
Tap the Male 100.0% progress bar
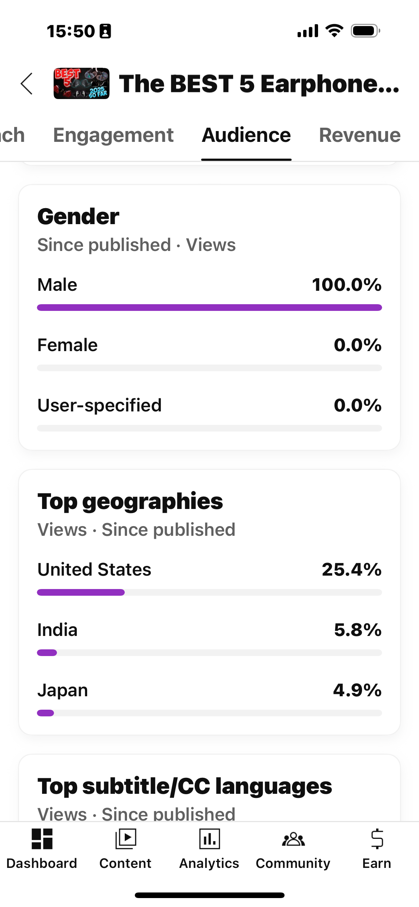(209, 308)
